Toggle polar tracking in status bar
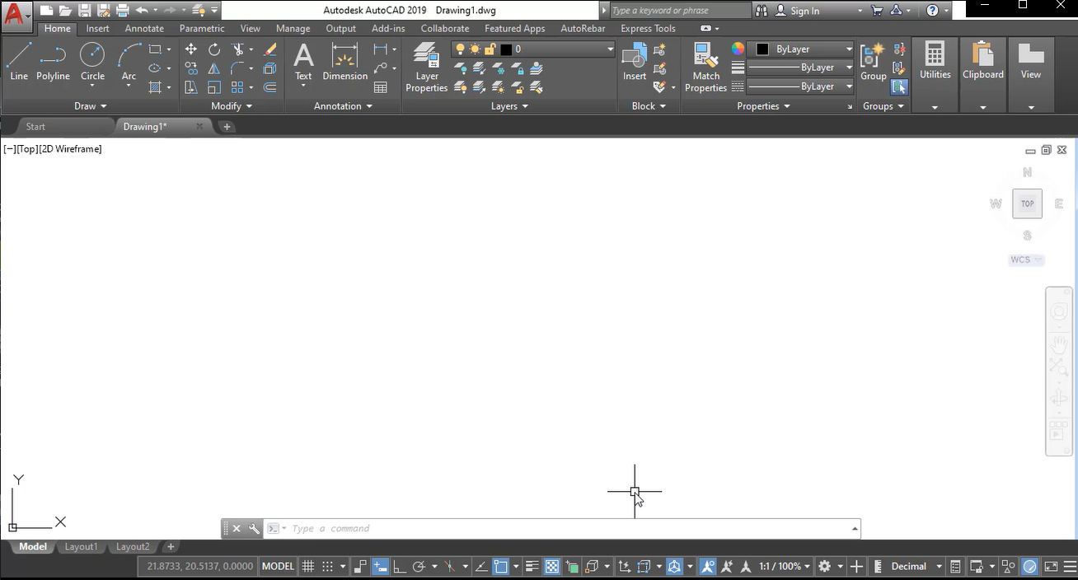 pyautogui.click(x=419, y=567)
